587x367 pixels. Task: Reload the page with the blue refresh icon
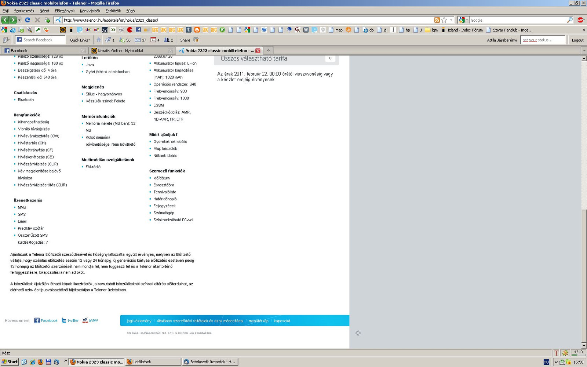(x=28, y=20)
